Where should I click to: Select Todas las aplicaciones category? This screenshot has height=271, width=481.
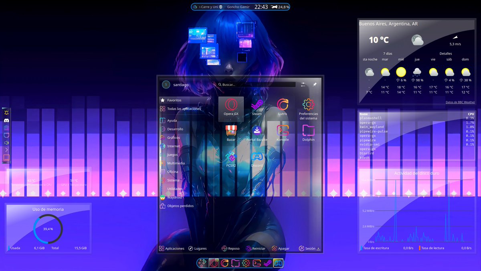[185, 109]
